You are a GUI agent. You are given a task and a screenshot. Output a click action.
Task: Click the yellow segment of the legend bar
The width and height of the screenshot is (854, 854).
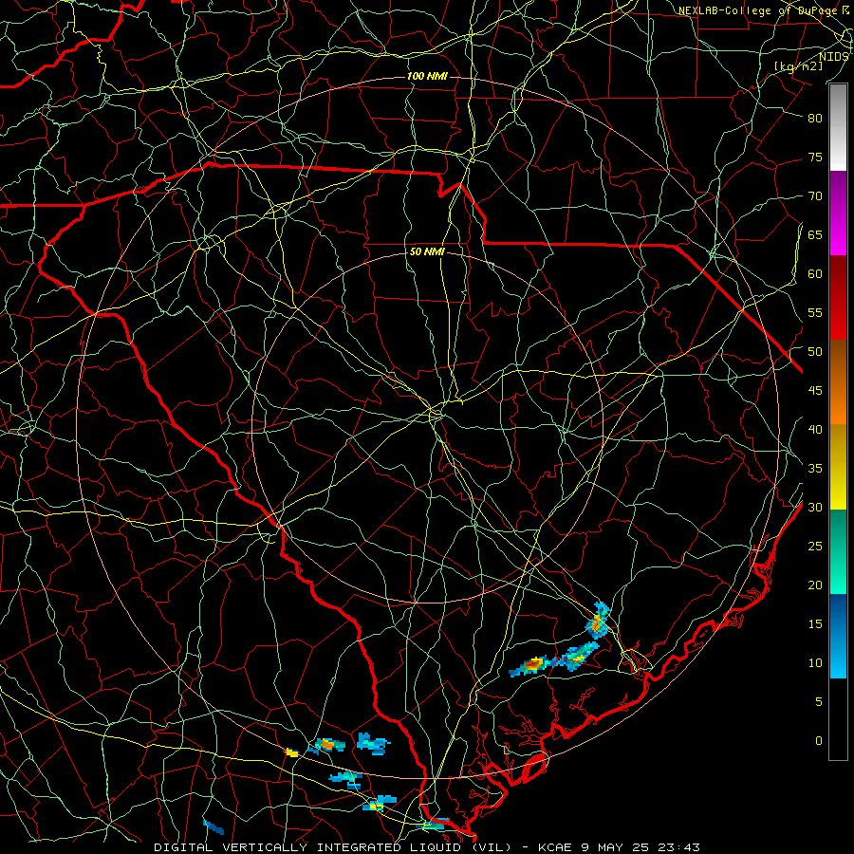pyautogui.click(x=838, y=467)
